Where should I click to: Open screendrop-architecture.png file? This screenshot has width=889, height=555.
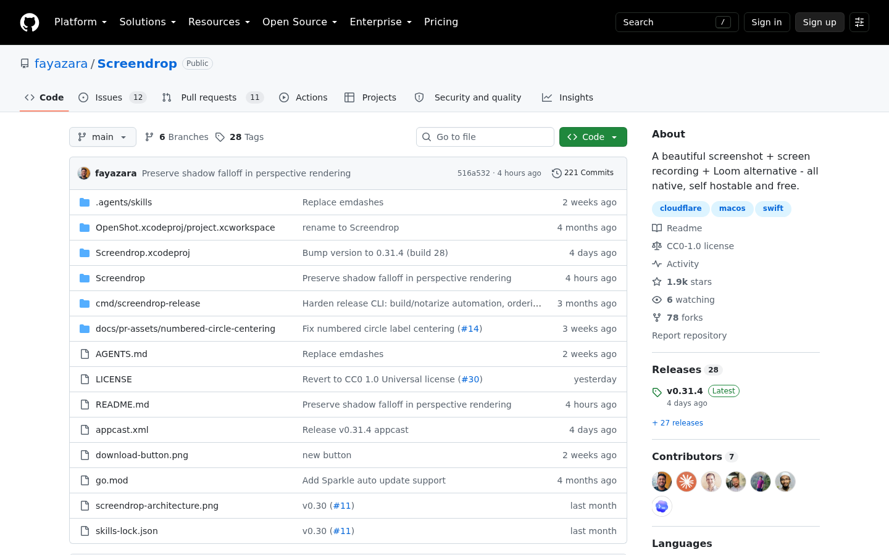click(x=157, y=506)
